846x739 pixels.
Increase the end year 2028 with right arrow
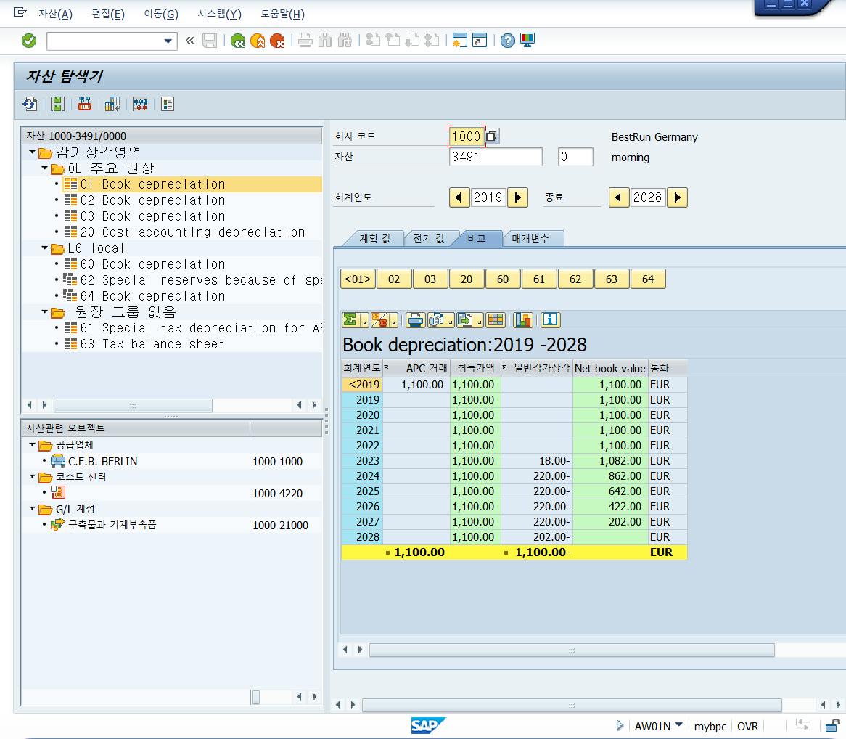point(678,197)
